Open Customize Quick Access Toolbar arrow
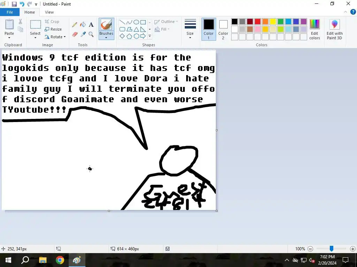Screen dimensions: 357x267 pyautogui.click(x=36, y=4)
